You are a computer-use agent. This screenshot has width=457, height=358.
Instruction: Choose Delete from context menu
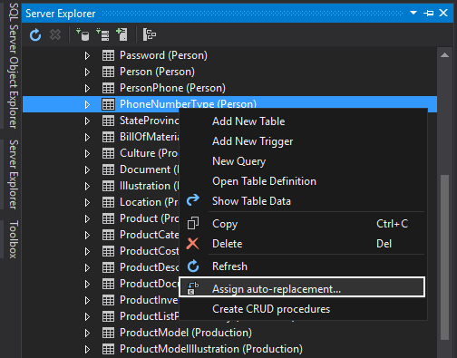click(303, 244)
